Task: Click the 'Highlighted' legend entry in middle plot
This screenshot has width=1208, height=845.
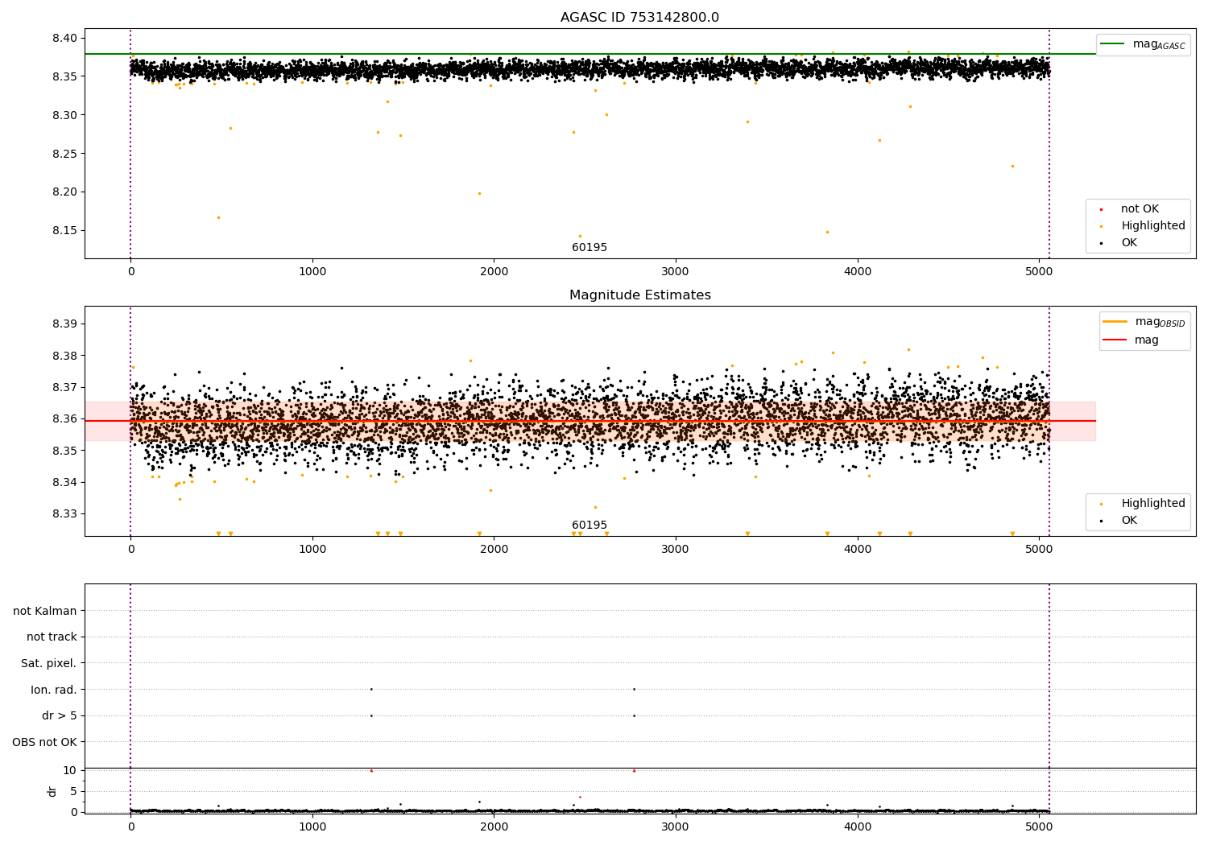Action: click(1152, 504)
